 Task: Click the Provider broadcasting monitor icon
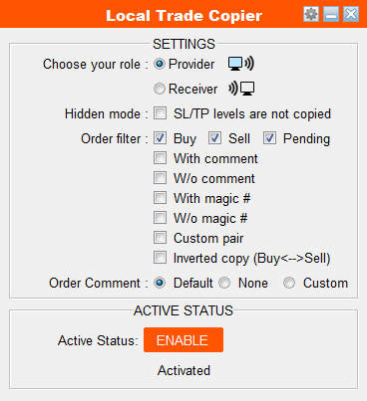pos(241,64)
